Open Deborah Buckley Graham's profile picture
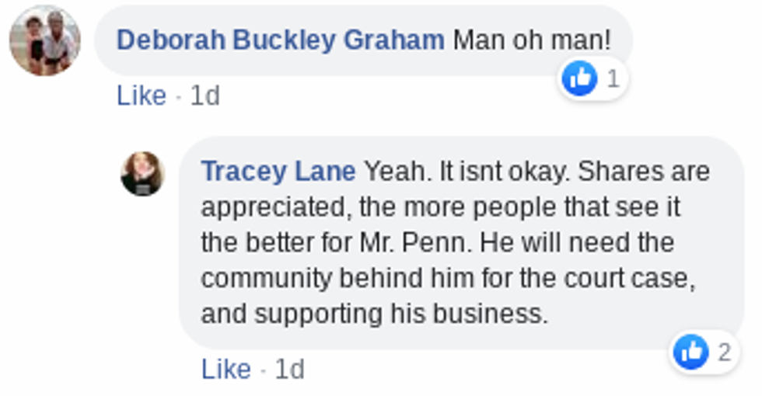The image size is (762, 396). (x=44, y=41)
